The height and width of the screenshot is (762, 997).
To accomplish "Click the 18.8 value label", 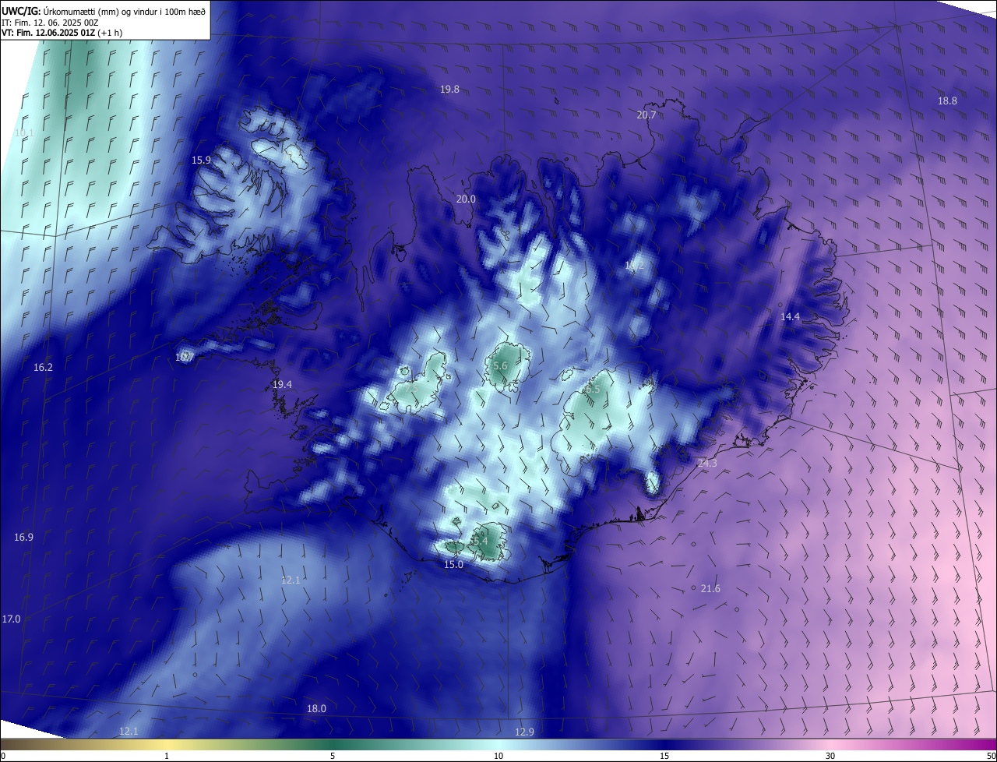I will pyautogui.click(x=947, y=101).
